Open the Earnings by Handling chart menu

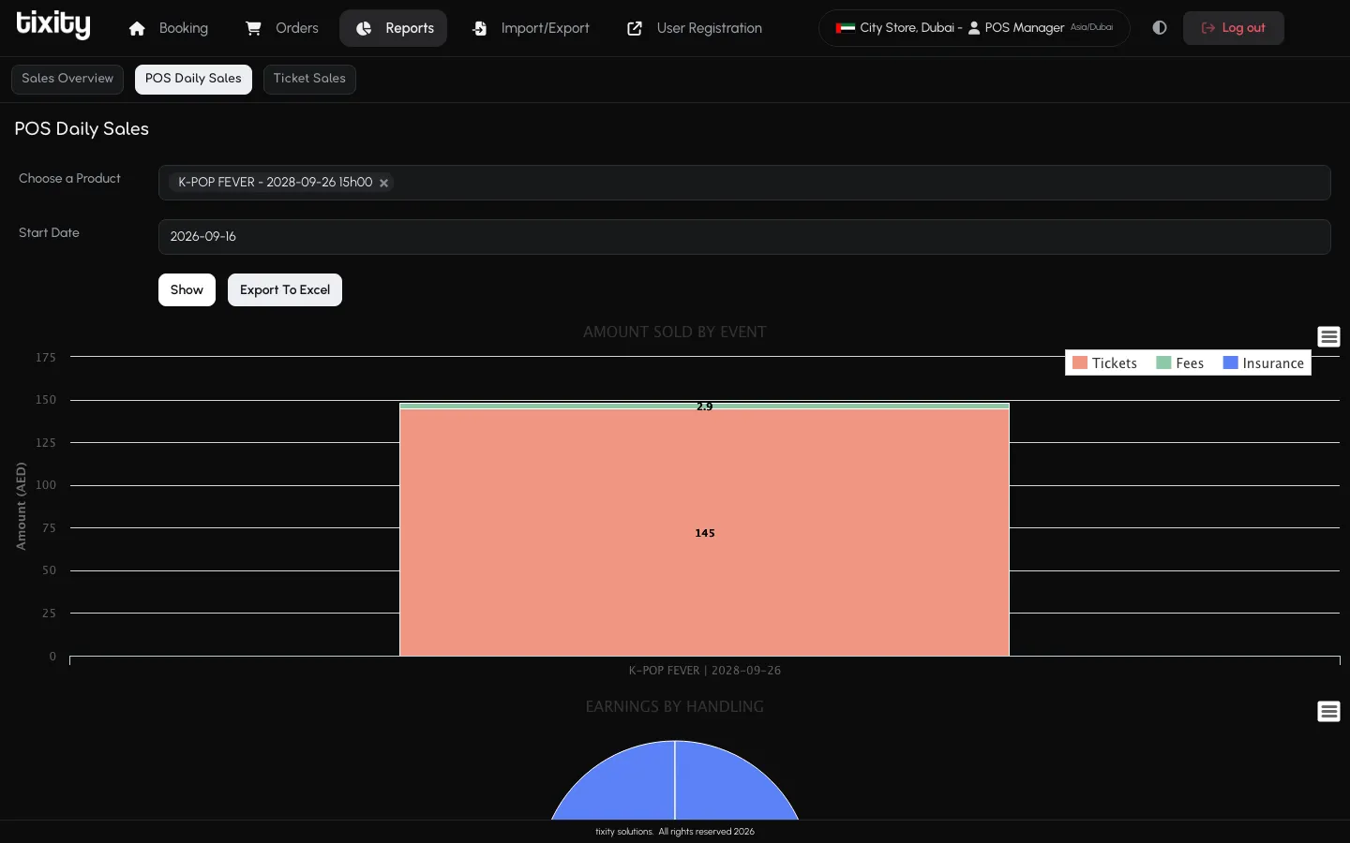click(x=1328, y=712)
